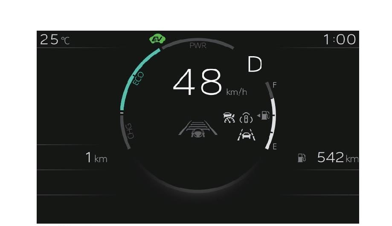Image resolution: width=392 pixels, height=226 pixels.
Task: Click the 25 °C outside temperature display
Action: [55, 40]
